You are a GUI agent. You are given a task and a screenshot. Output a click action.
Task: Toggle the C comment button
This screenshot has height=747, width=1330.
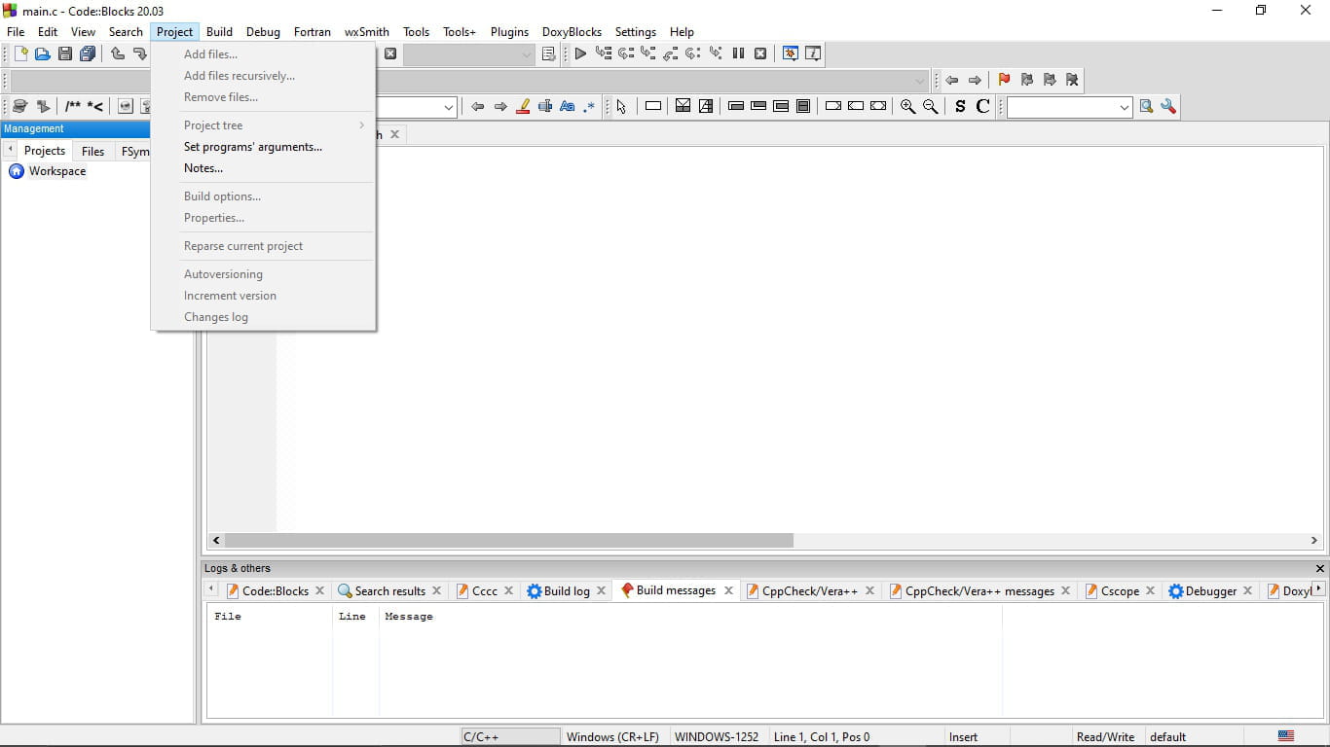coord(983,107)
